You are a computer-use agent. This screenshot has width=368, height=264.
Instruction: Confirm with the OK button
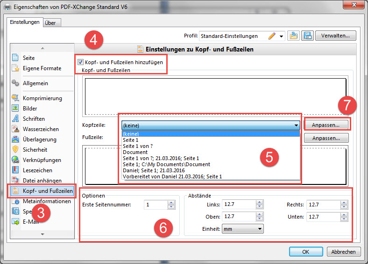(306, 252)
